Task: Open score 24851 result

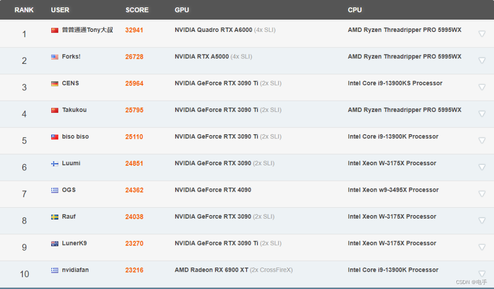Action: (x=134, y=163)
